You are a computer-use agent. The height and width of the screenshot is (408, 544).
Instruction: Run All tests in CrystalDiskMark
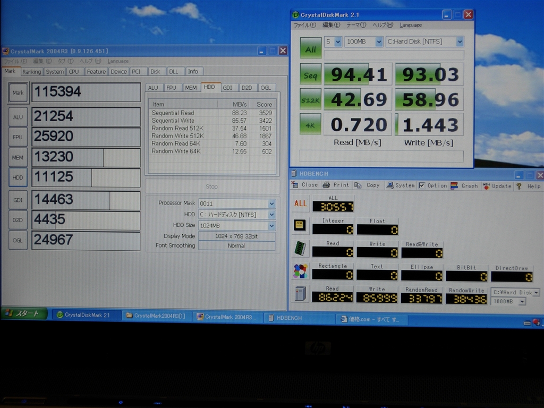point(310,49)
